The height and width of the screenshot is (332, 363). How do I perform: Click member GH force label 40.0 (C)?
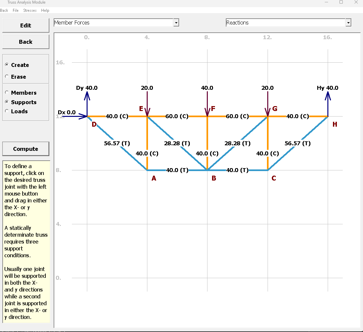298,116
